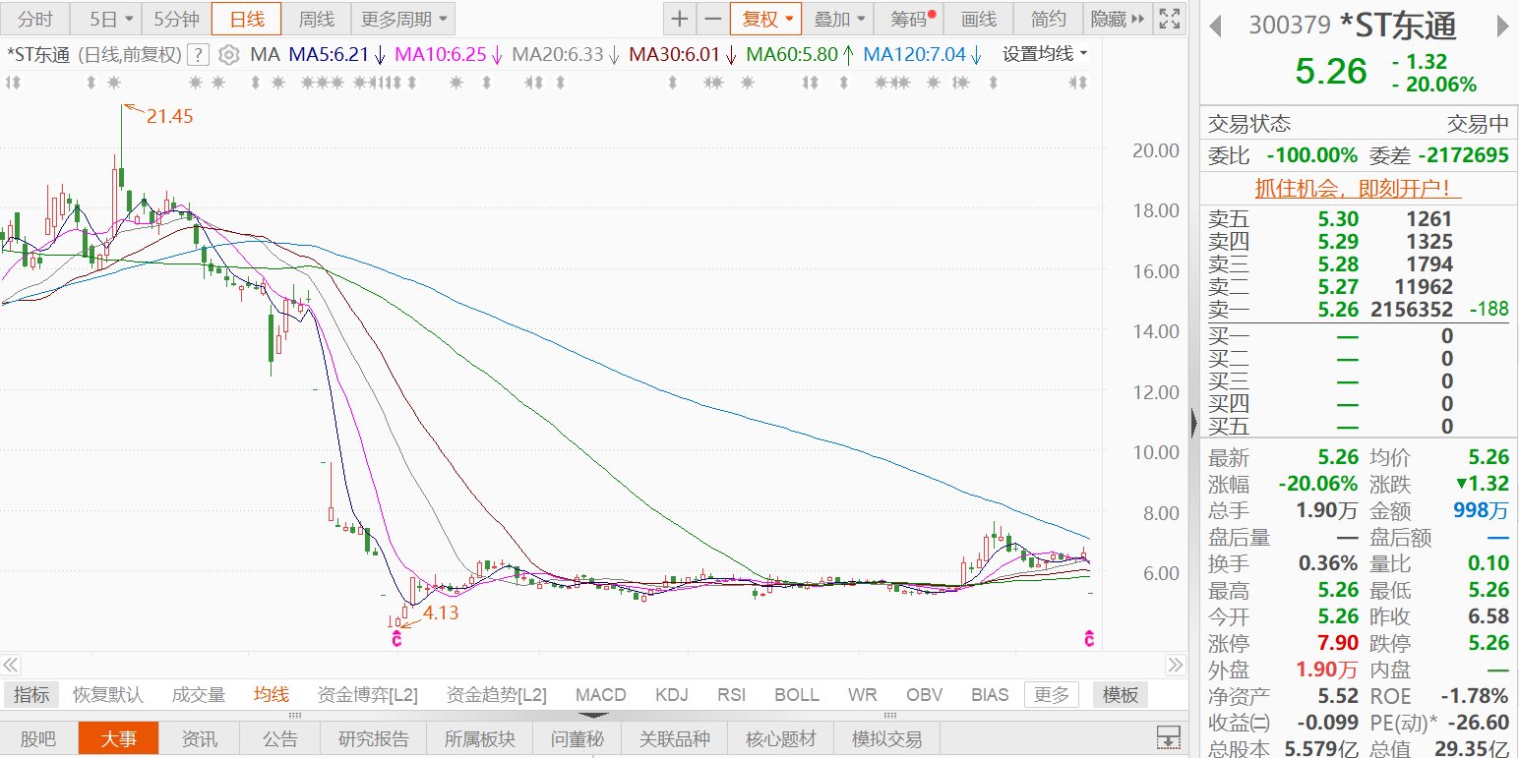Image resolution: width=1519 pixels, height=758 pixels.
Task: Expand the 设置均线 dropdown
Action: pyautogui.click(x=1045, y=54)
